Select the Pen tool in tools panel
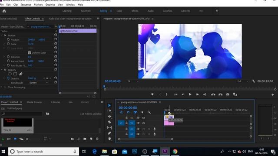 109,133
